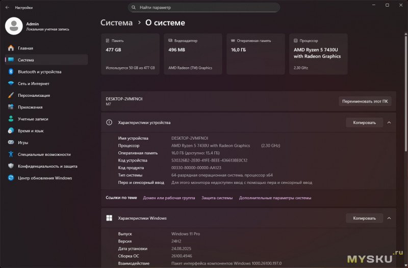Screen dimensions: 408x268
Task: Click the Игры gamepad icon
Action: pyautogui.click(x=11, y=142)
